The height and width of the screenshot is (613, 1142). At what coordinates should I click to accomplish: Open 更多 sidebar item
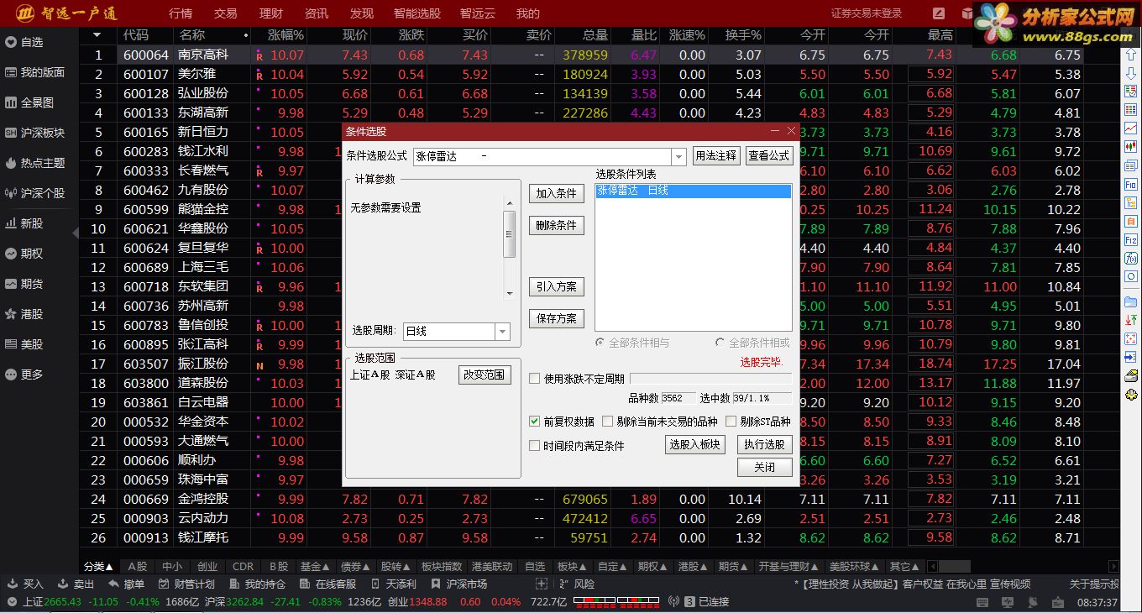[24, 375]
